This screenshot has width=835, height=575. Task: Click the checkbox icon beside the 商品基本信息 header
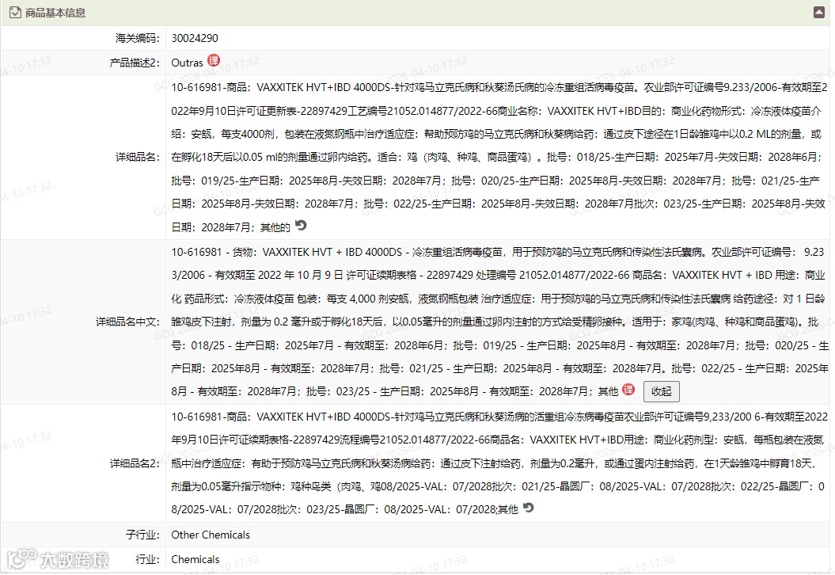click(x=16, y=12)
